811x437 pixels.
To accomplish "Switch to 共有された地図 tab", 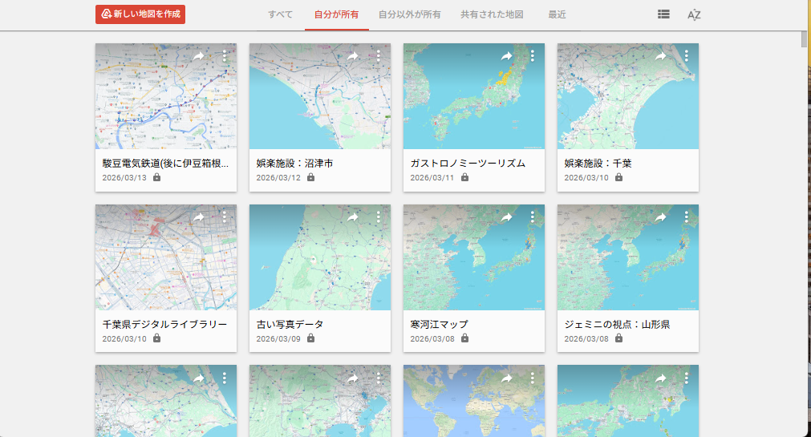I will [x=492, y=14].
